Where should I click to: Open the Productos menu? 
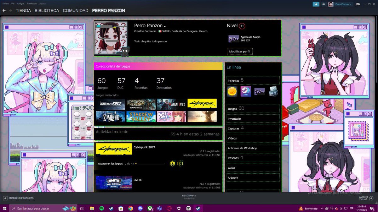[x=32, y=3]
